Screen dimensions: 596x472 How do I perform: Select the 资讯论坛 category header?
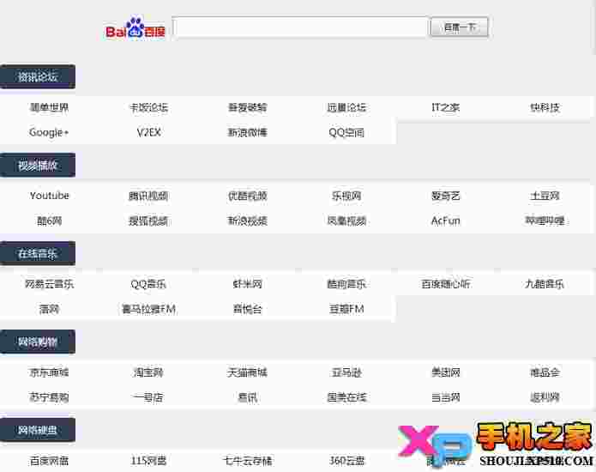click(37, 76)
